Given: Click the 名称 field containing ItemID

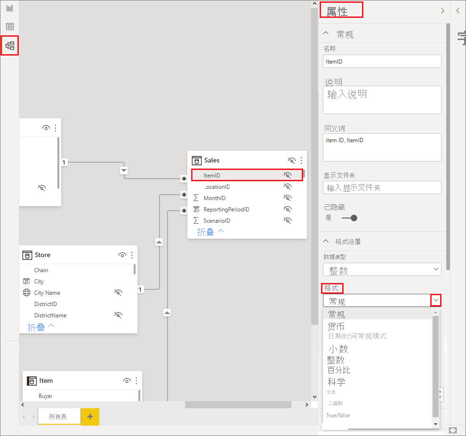Looking at the screenshot, I should (382, 62).
